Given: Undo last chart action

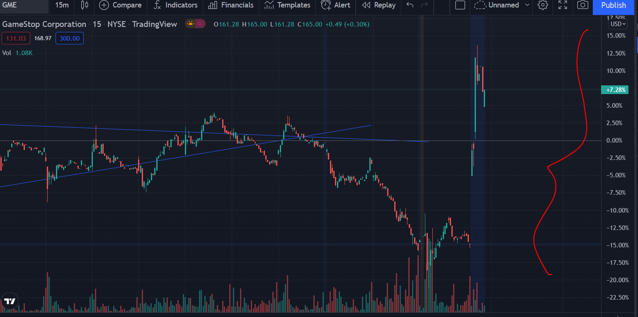Looking at the screenshot, I should [410, 5].
